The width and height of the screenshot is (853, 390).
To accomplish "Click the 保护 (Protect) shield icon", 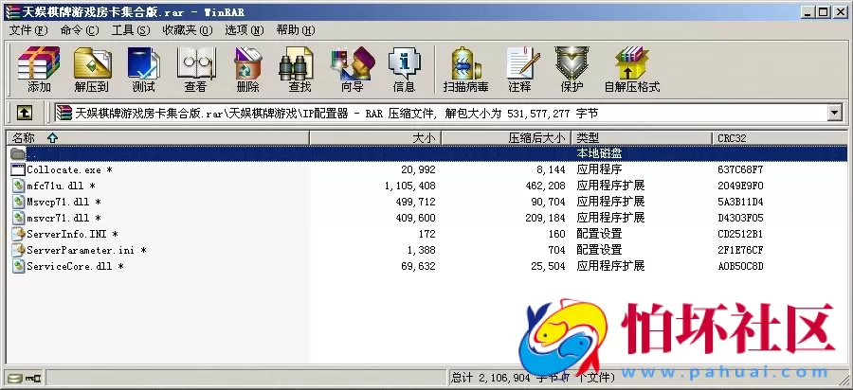I will (572, 69).
